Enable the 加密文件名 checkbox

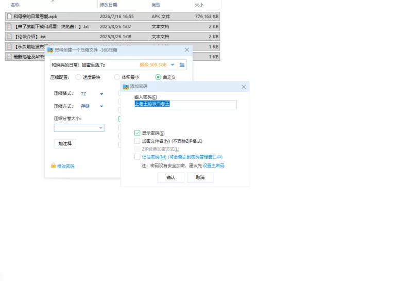click(137, 141)
